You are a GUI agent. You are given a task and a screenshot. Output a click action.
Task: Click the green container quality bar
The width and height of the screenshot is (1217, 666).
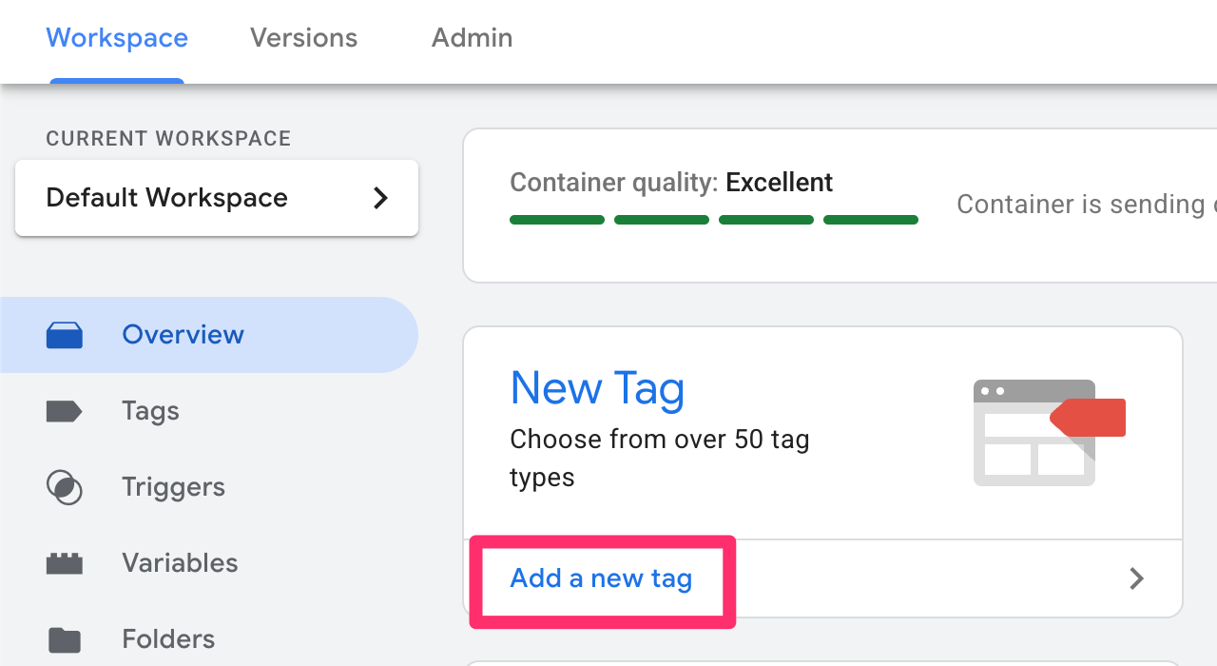(x=713, y=220)
